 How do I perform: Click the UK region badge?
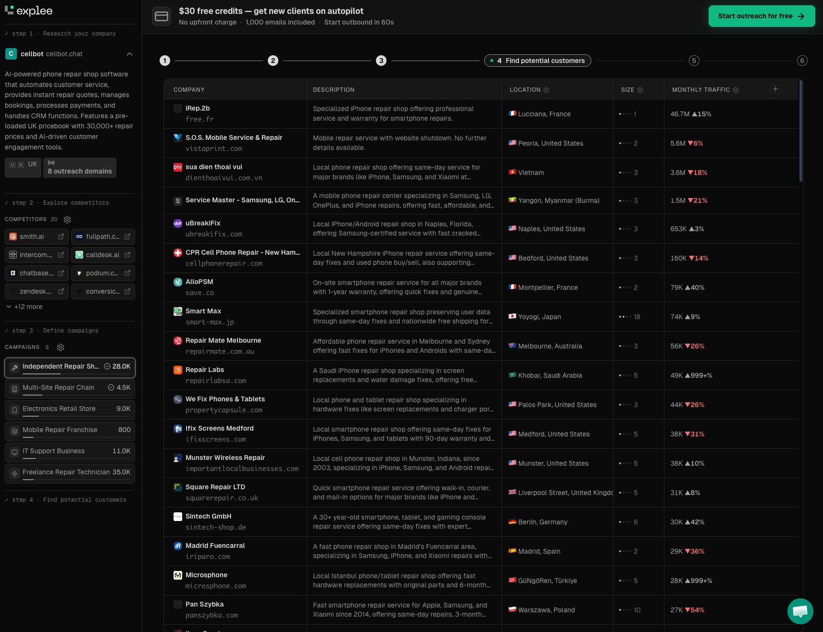tap(23, 168)
